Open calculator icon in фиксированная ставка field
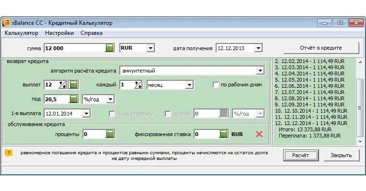Screen dimensions: 366x191 [x=223, y=134]
